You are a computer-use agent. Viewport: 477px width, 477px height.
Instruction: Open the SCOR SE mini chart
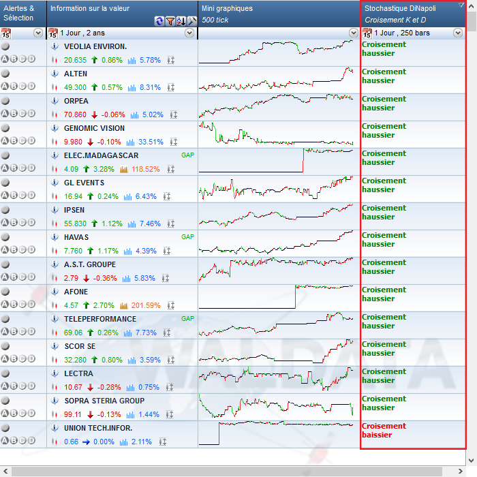(x=276, y=352)
